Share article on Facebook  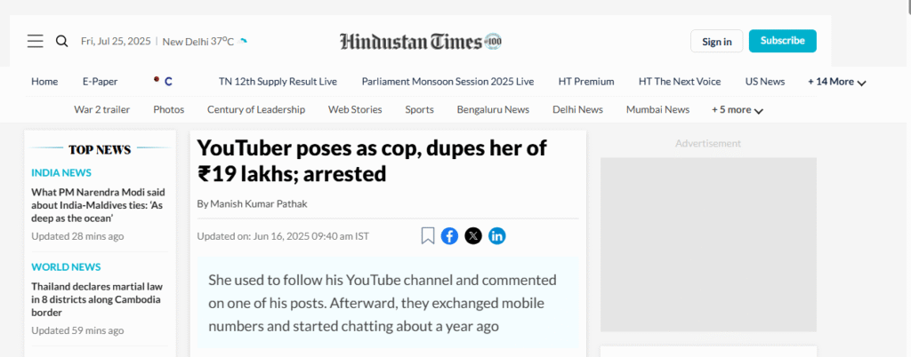pos(450,235)
